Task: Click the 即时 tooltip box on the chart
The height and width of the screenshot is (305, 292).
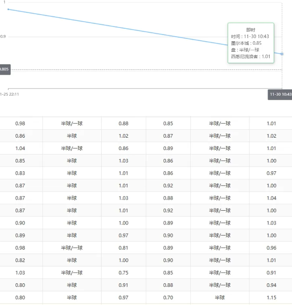Action: tap(251, 43)
